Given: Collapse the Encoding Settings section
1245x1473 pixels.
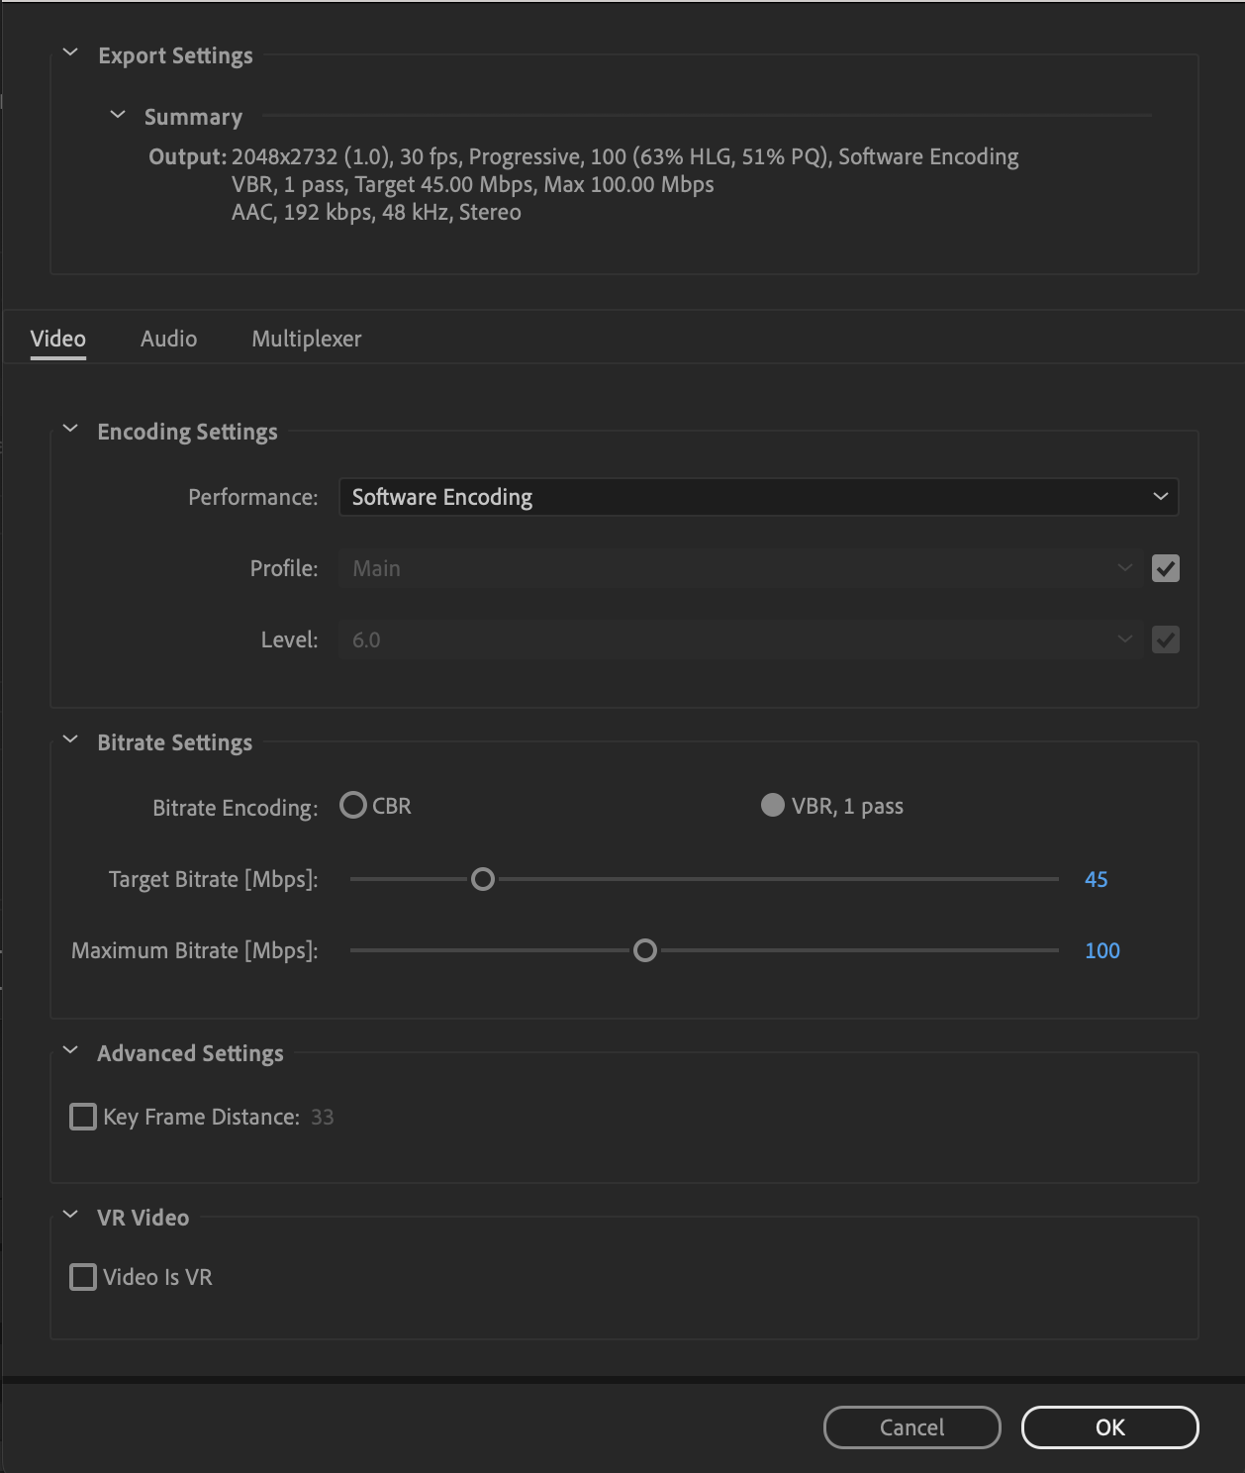Looking at the screenshot, I should [69, 428].
